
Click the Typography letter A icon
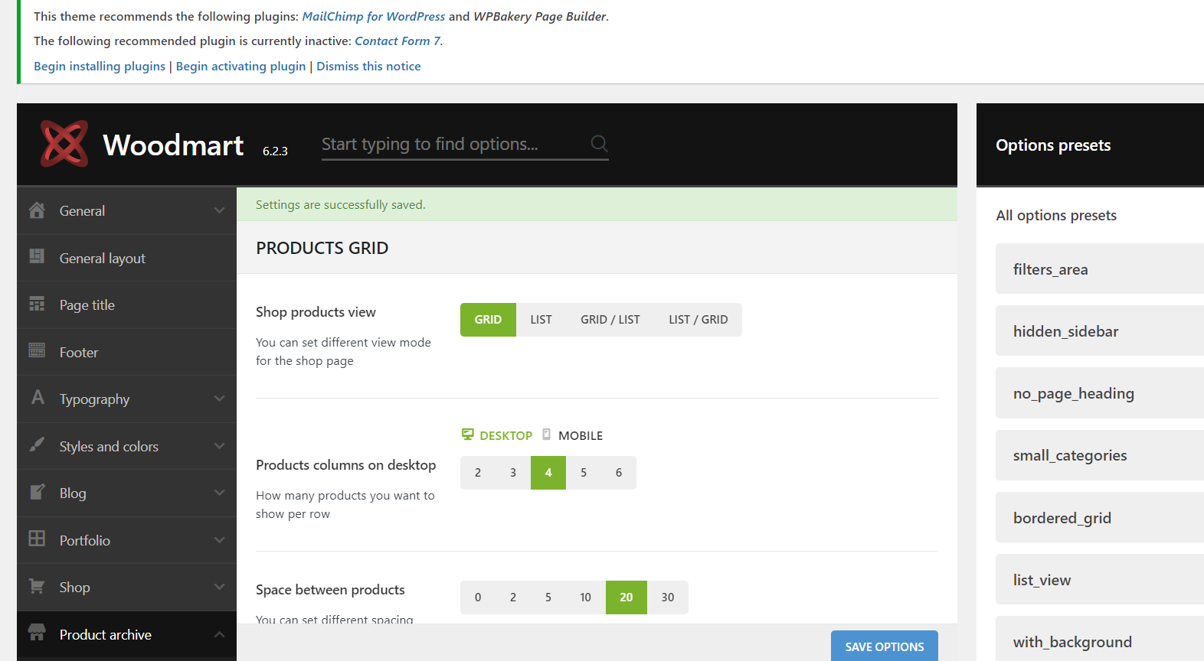tap(38, 398)
